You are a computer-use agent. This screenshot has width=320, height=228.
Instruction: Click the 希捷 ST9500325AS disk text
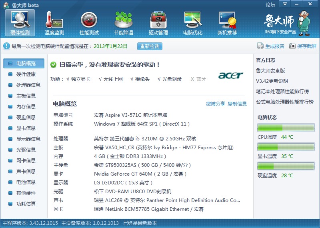pos(142,165)
